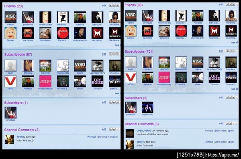Viewport: 241px width, 159px height.
Task: Click the left arrow on Channel Comments (3)
Action: [227, 124]
